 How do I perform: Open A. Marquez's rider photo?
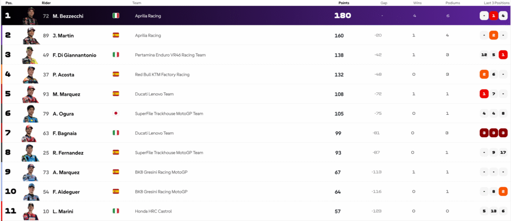(30, 173)
